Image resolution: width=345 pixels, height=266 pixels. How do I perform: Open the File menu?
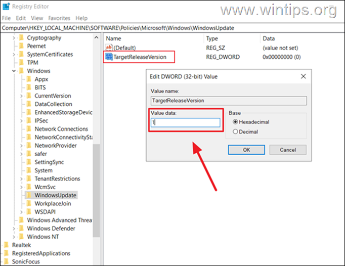pos(6,18)
